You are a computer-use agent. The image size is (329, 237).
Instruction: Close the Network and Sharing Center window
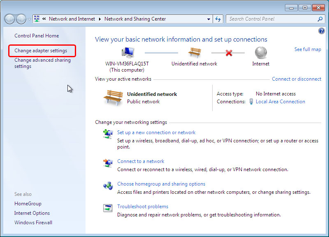pos(318,8)
